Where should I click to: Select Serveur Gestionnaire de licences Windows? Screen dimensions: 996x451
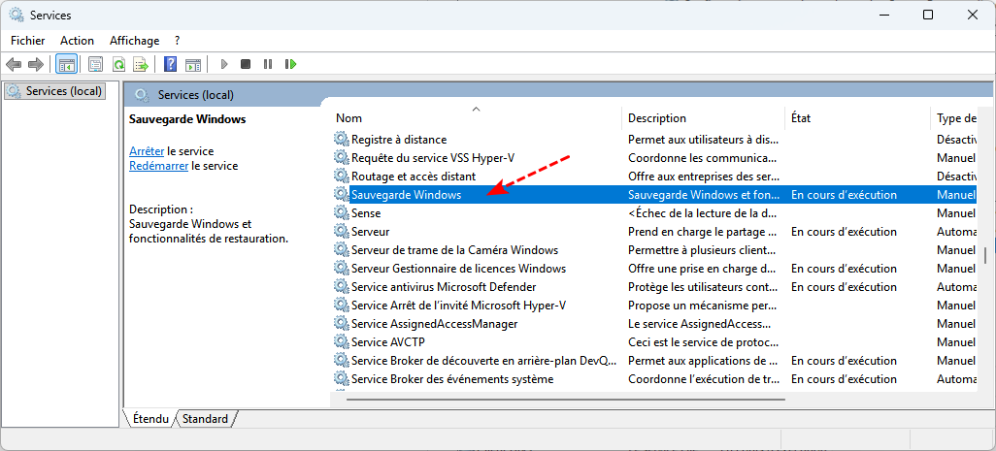pyautogui.click(x=458, y=269)
